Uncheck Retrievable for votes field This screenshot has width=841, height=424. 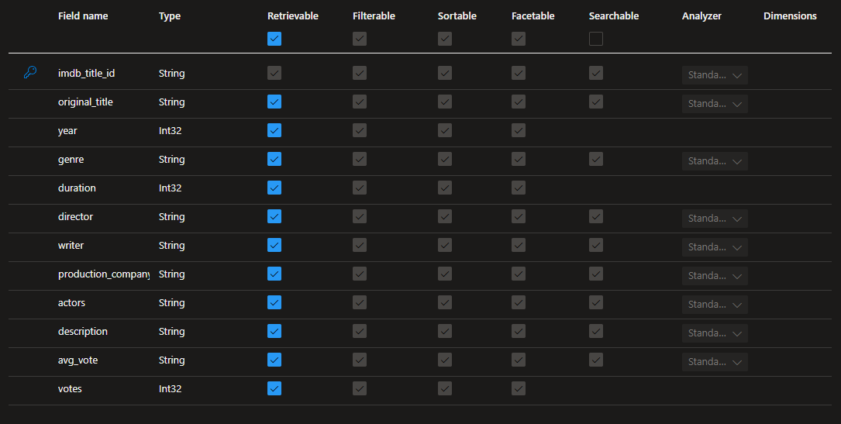(x=274, y=388)
